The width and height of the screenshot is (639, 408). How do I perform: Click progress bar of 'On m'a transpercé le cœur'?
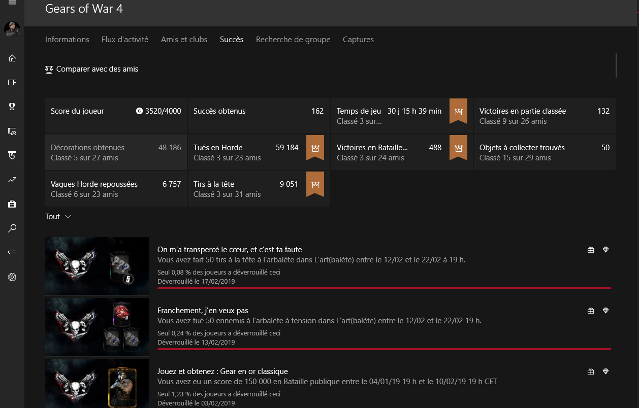click(x=385, y=288)
